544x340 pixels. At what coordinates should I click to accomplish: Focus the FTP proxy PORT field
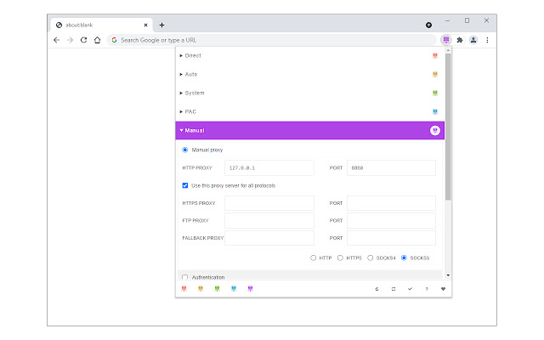[391, 221]
